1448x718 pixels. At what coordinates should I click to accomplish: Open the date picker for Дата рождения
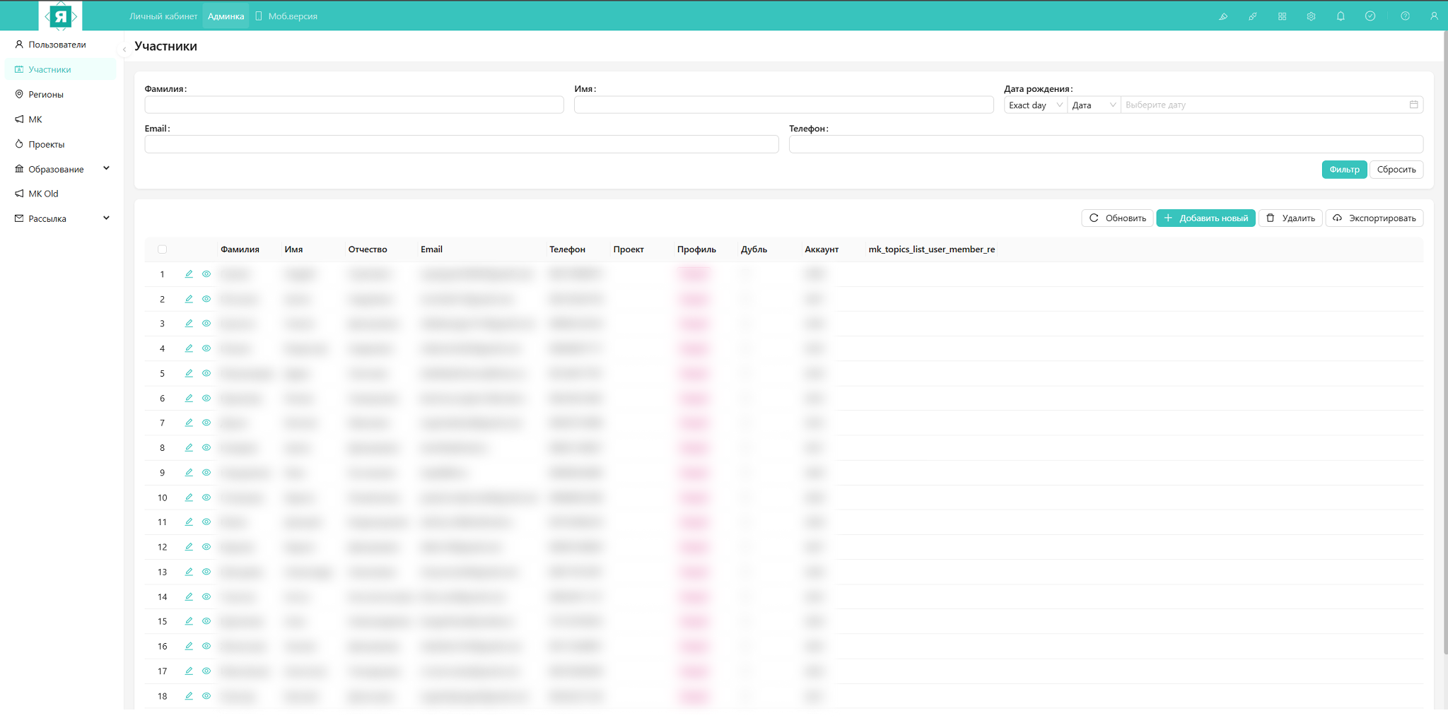[x=1414, y=105]
